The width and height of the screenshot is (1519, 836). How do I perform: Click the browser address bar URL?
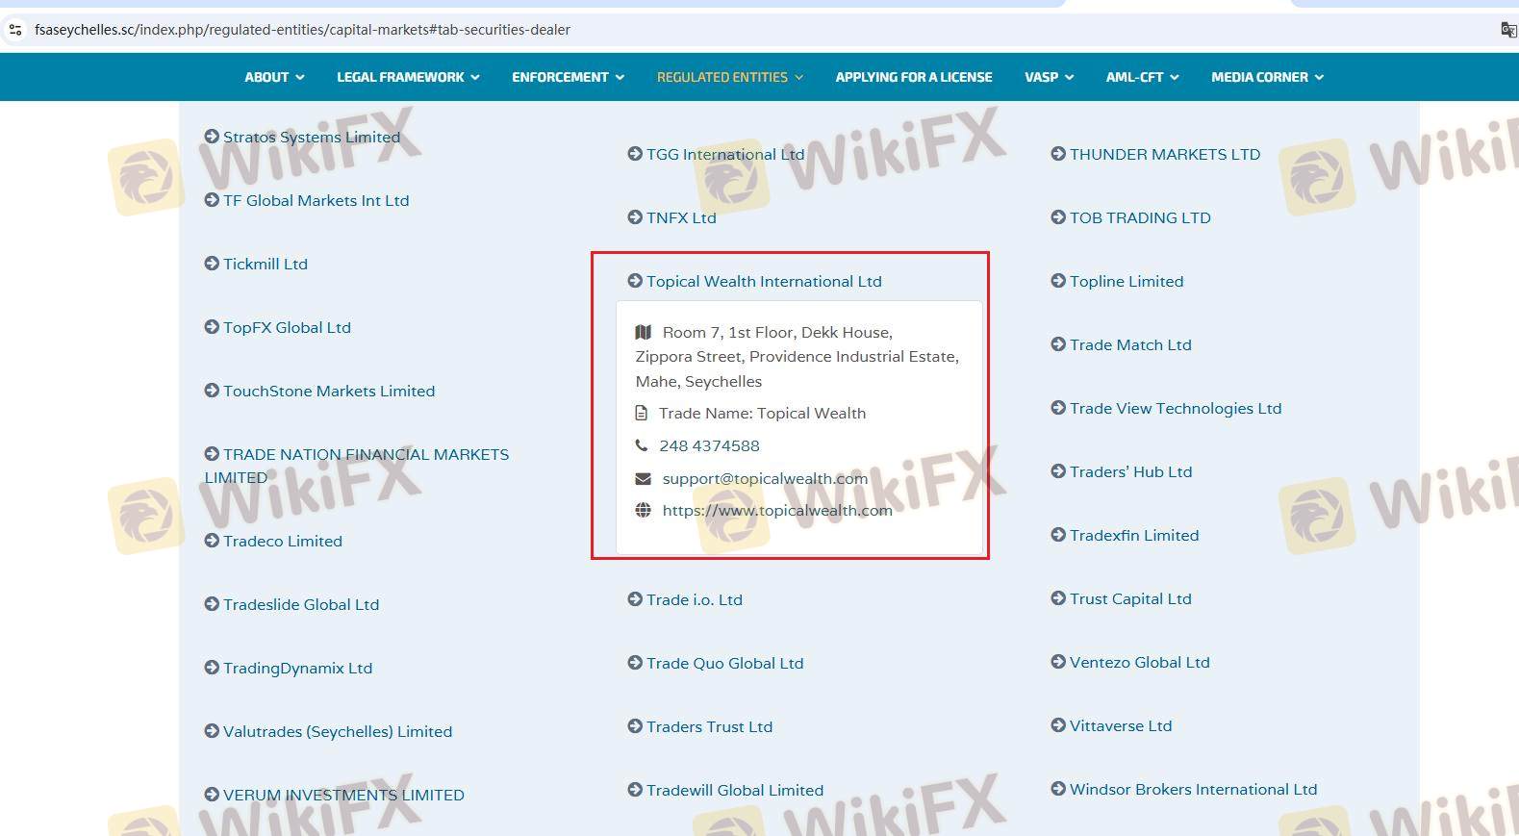pyautogui.click(x=302, y=30)
